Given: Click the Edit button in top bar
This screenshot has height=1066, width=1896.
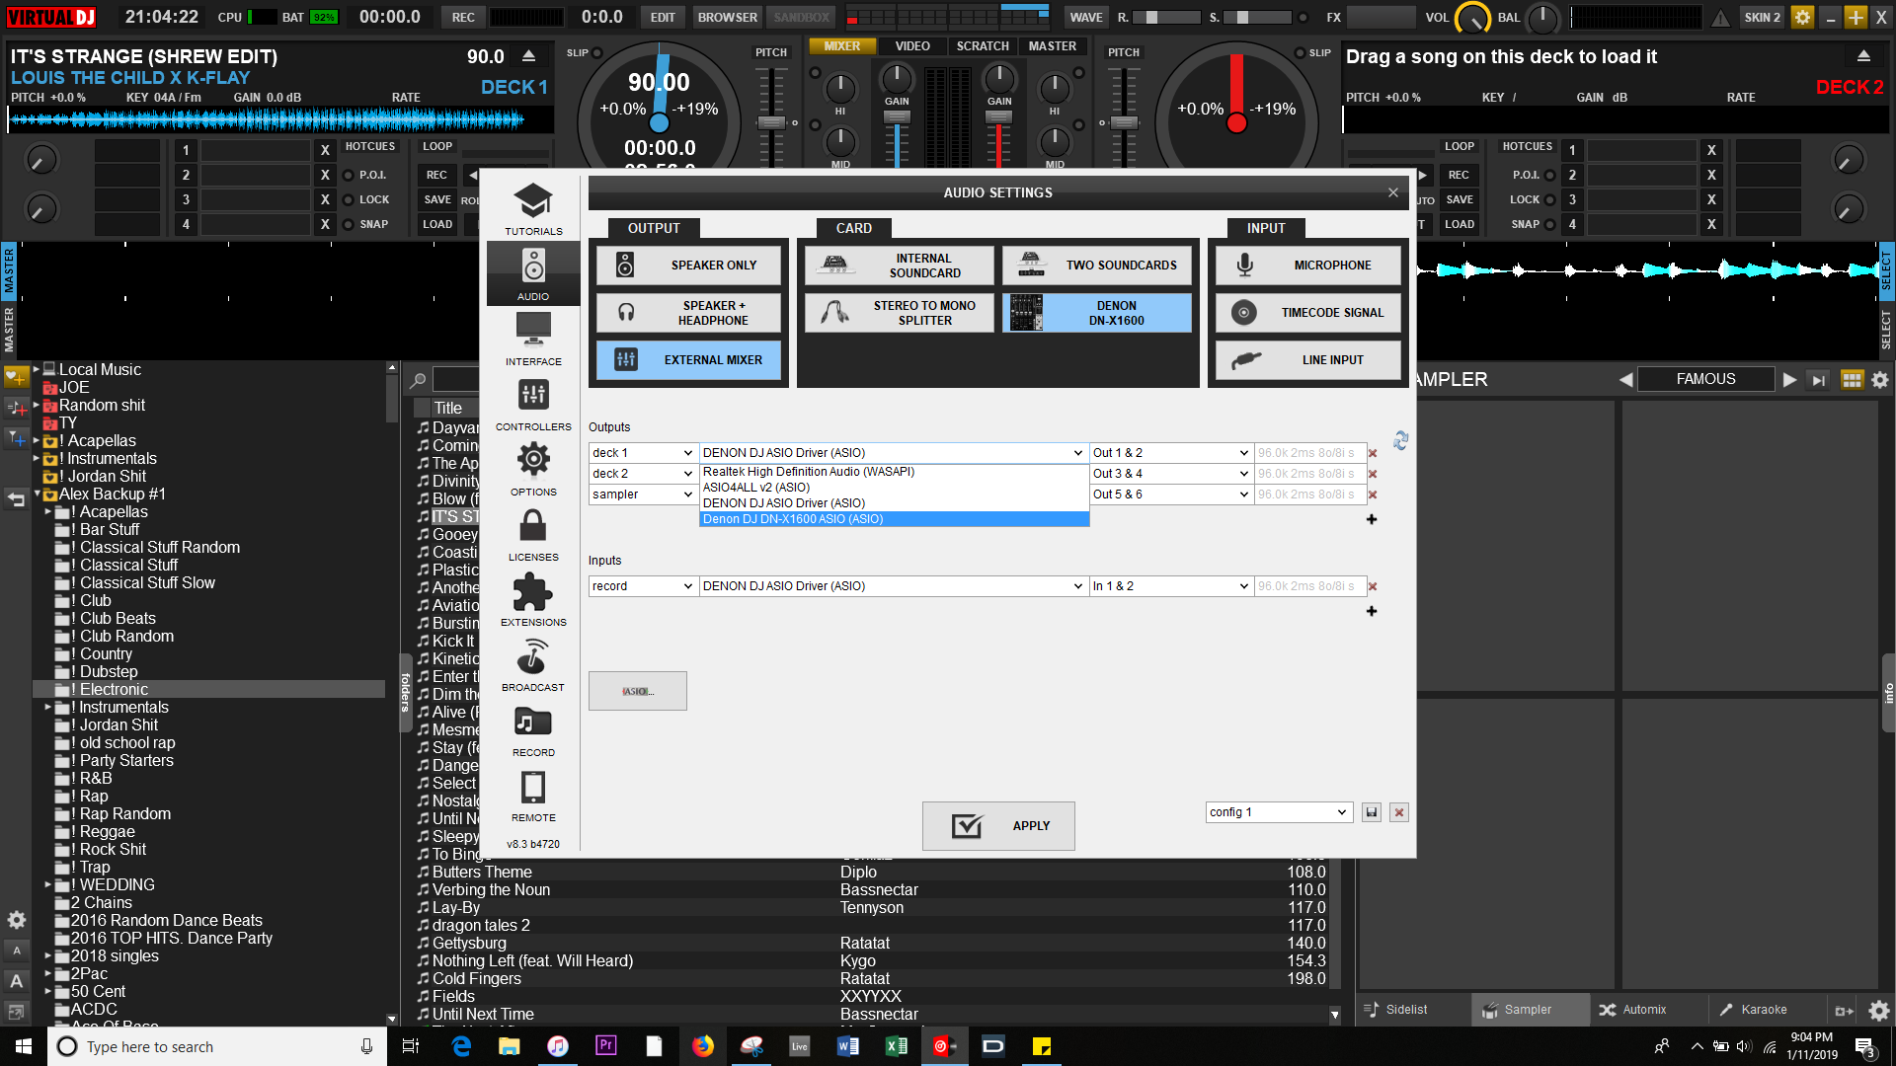Looking at the screenshot, I should [x=663, y=18].
